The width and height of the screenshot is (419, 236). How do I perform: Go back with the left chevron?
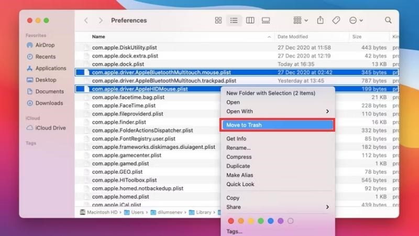86,20
